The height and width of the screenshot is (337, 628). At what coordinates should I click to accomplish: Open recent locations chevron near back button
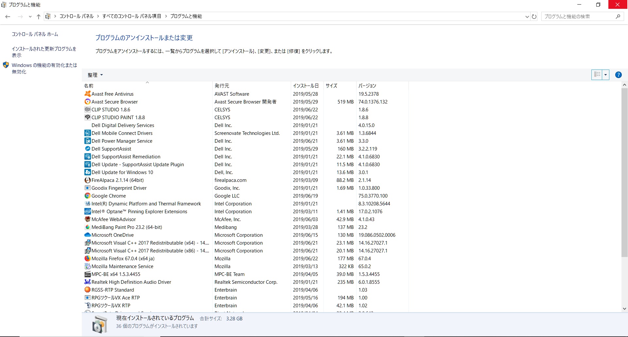(30, 16)
